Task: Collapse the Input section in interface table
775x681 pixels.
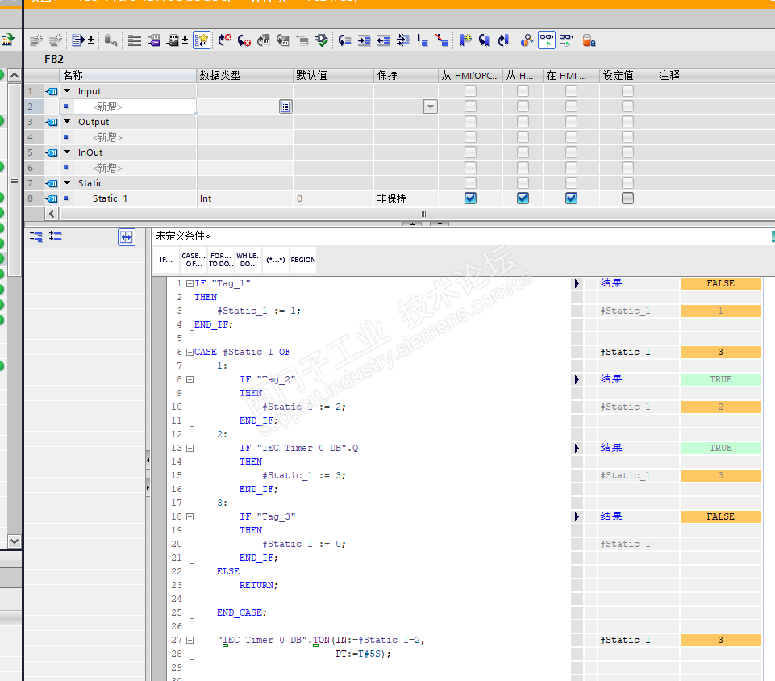Action: point(68,91)
